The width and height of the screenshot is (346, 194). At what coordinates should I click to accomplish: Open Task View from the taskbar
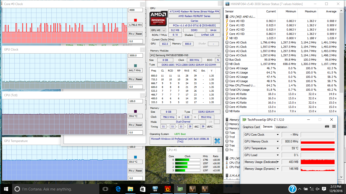pyautogui.click(x=105, y=189)
